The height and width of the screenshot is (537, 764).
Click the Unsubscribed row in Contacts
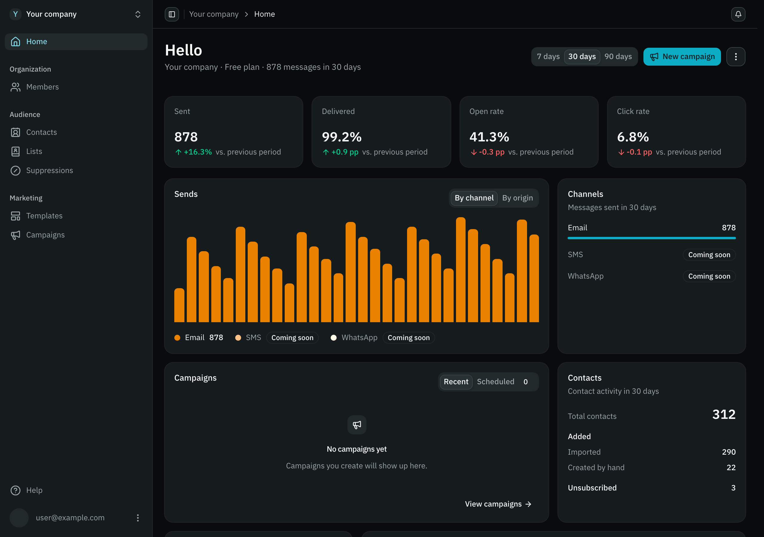click(x=651, y=488)
